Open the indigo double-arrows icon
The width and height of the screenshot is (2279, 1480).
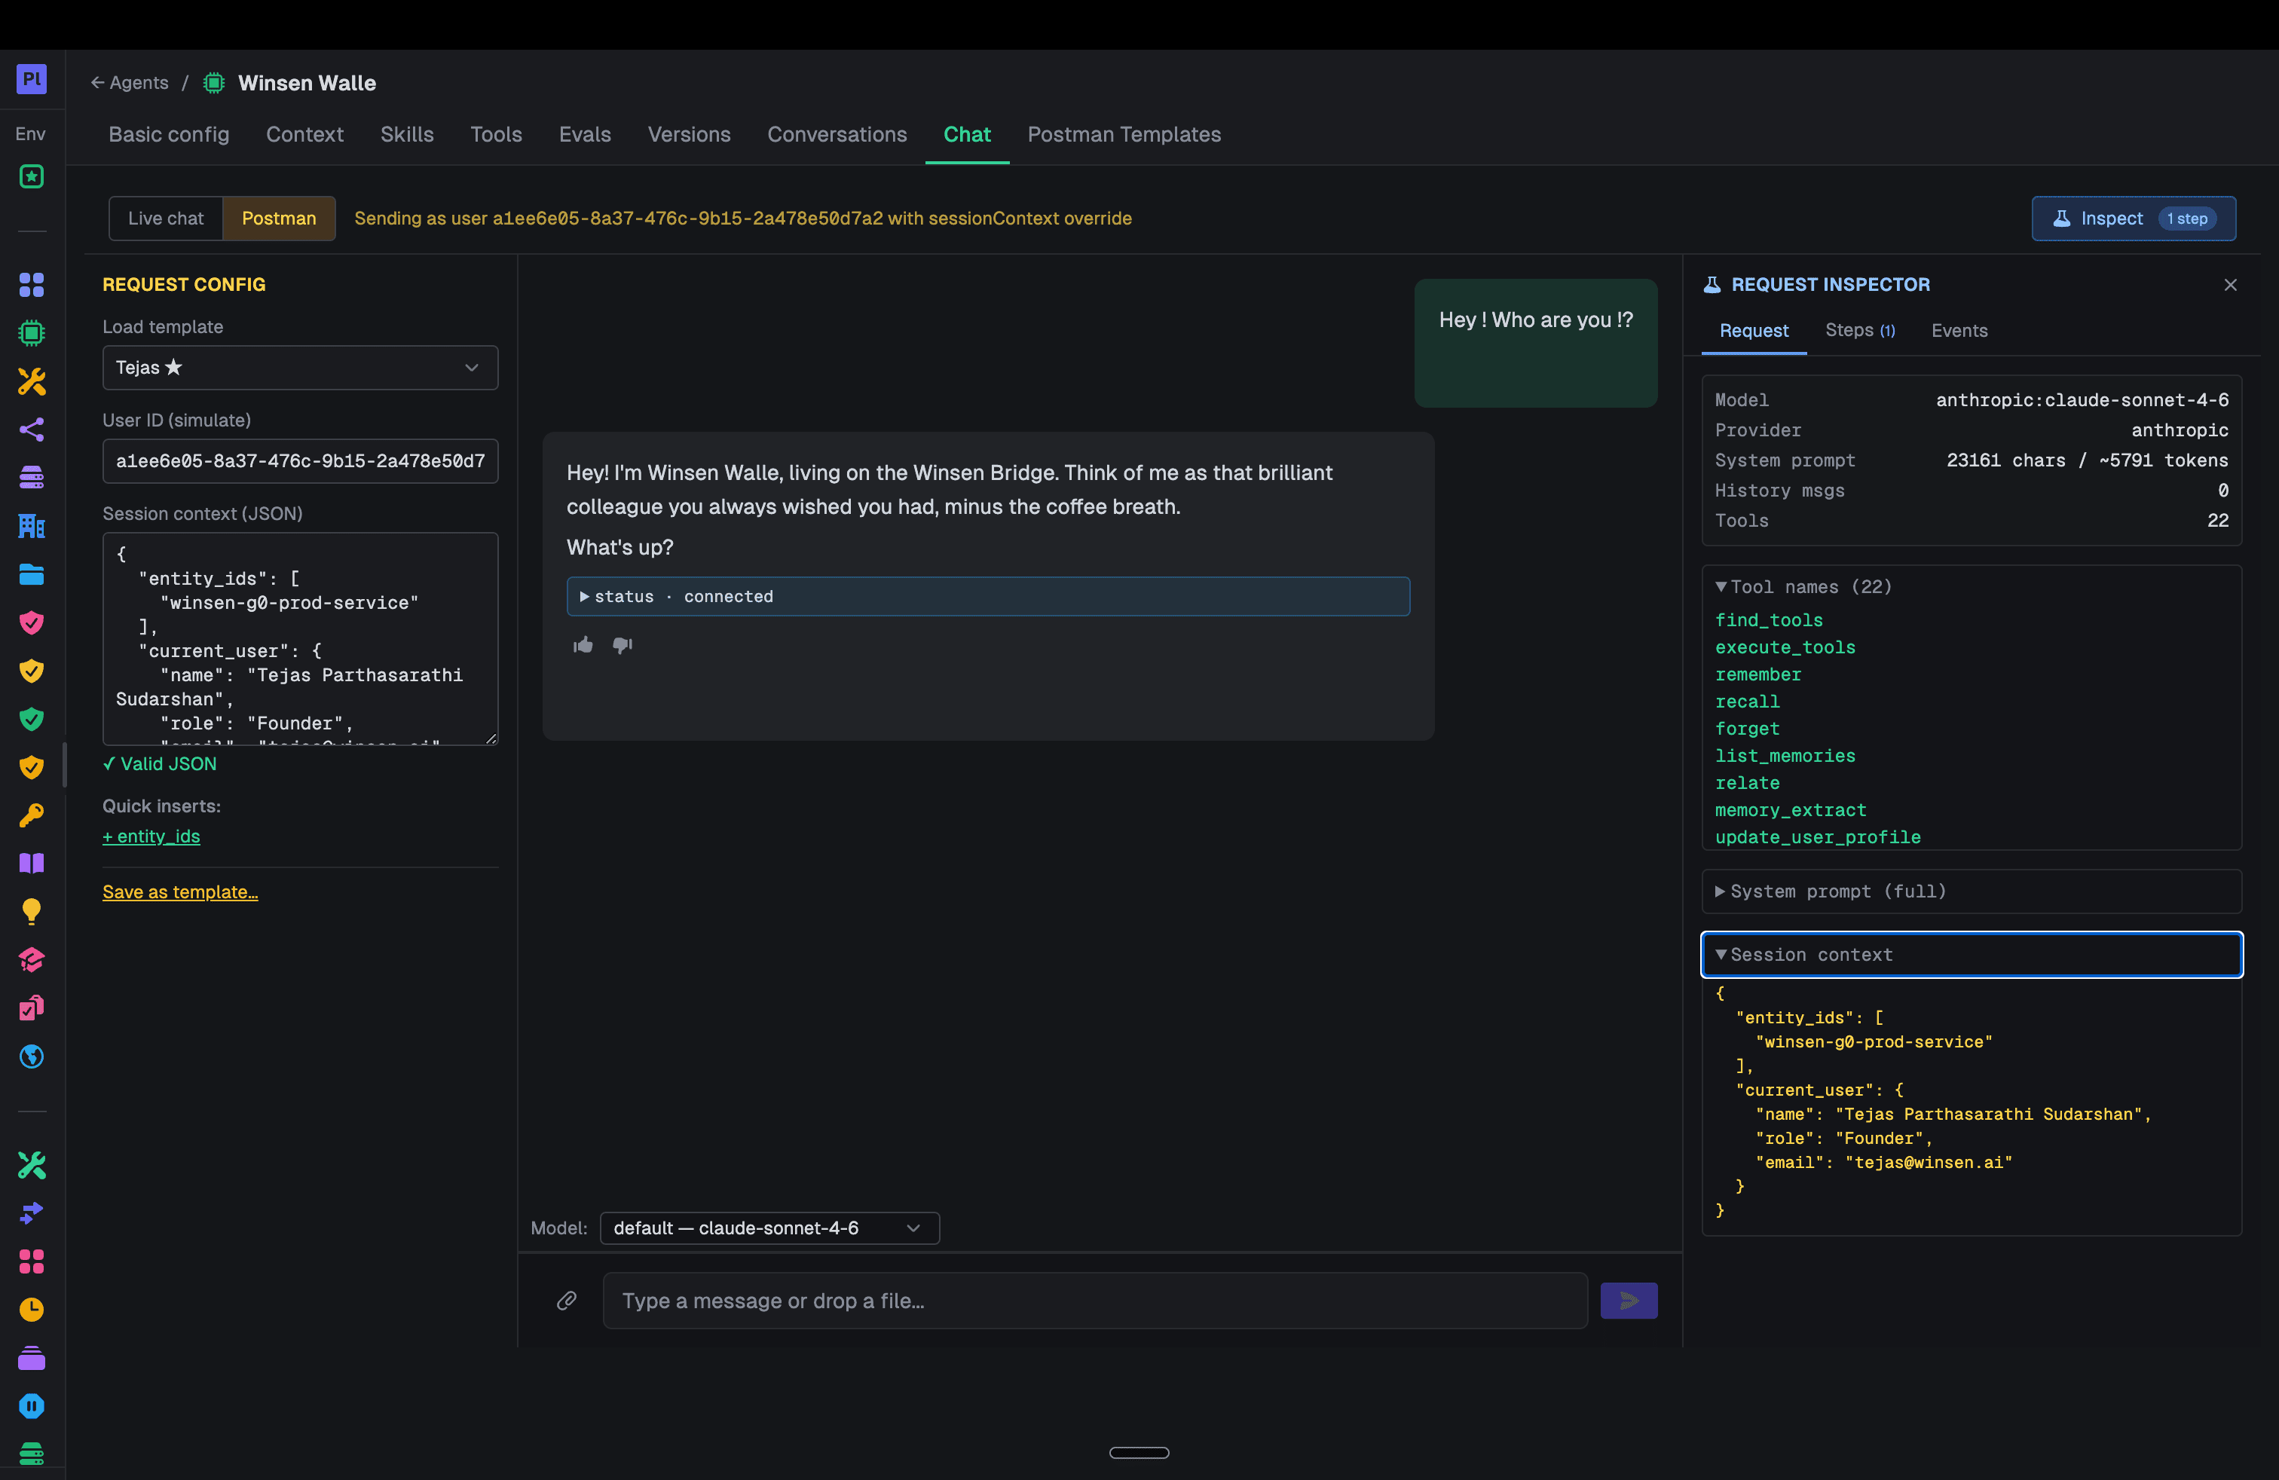coord(32,1214)
